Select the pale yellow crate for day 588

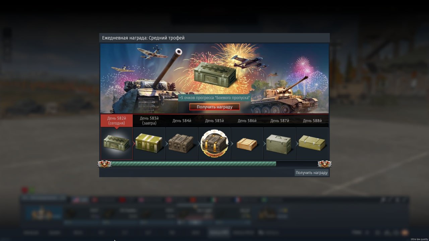(x=312, y=143)
